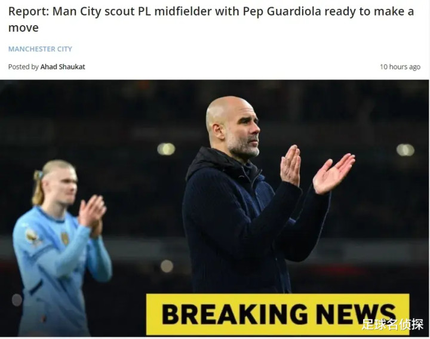Click the blurred stadium light at right edge
Viewport: 430px width, 339px height.
405,150
